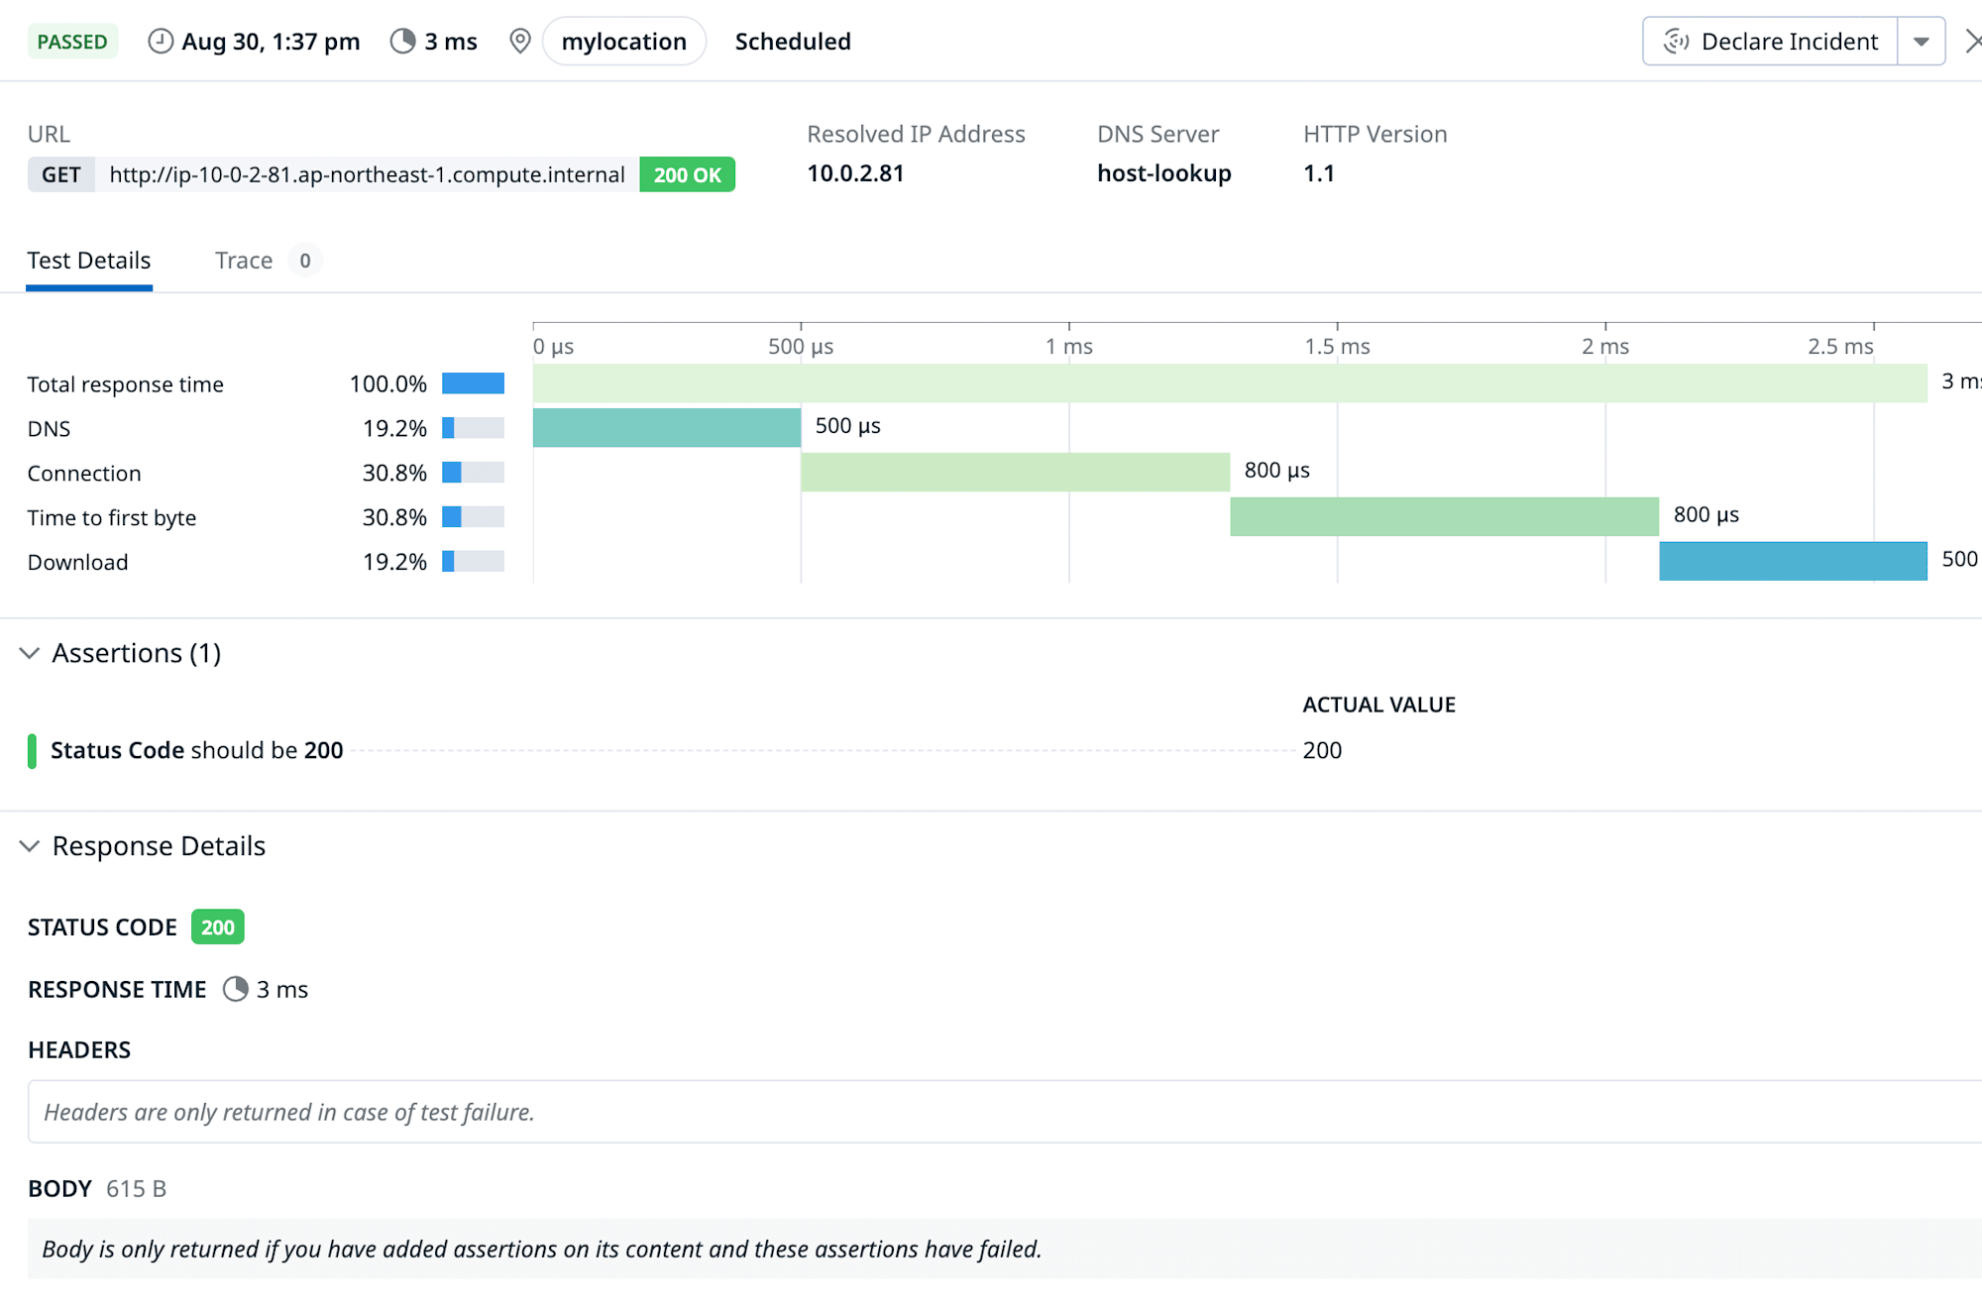Image resolution: width=1982 pixels, height=1309 pixels.
Task: Click the Download waterfall bar
Action: (x=1794, y=561)
